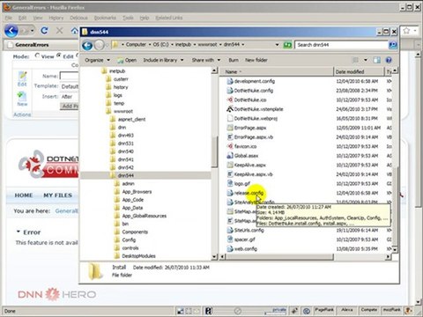Click the Add Page button
Screen dimensions: 423x317
70,107
